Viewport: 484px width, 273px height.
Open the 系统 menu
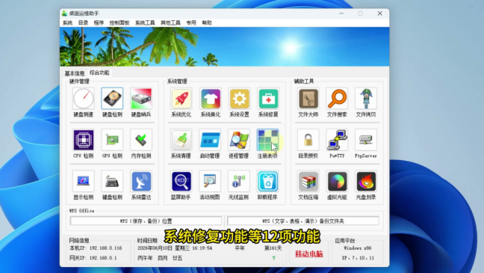(x=68, y=23)
